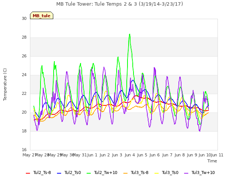Click the y-axis value 24
Image resolution: width=240 pixels, height=180 pixels.
coord(24,75)
